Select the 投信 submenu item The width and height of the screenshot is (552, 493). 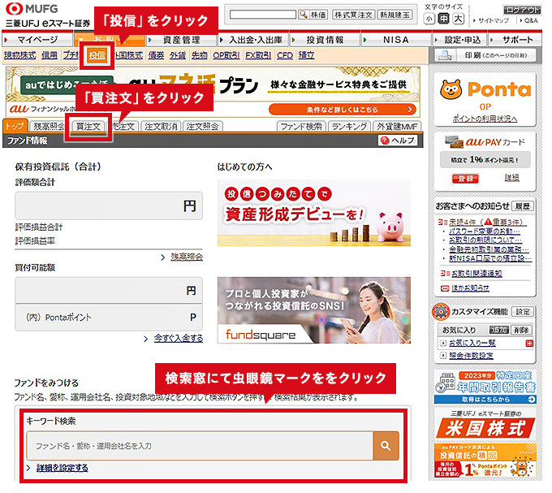click(x=97, y=56)
